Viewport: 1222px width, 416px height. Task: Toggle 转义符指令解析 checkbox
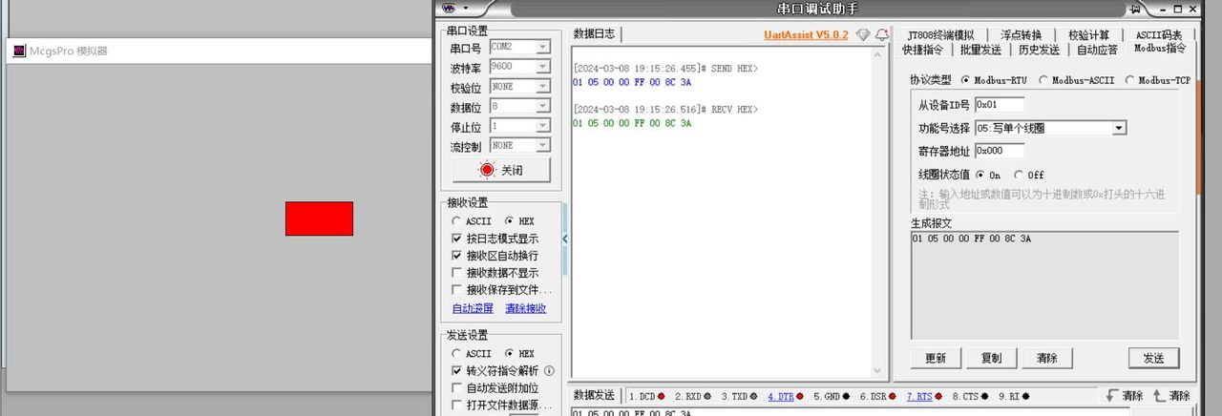click(456, 370)
